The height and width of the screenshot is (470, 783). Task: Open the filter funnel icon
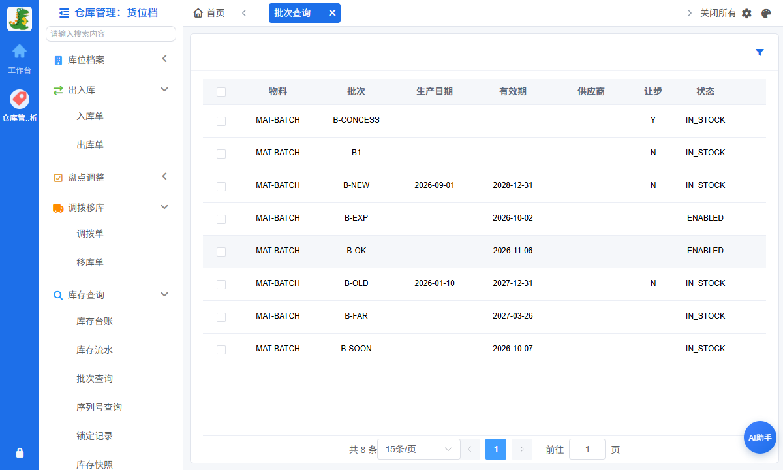(x=760, y=52)
